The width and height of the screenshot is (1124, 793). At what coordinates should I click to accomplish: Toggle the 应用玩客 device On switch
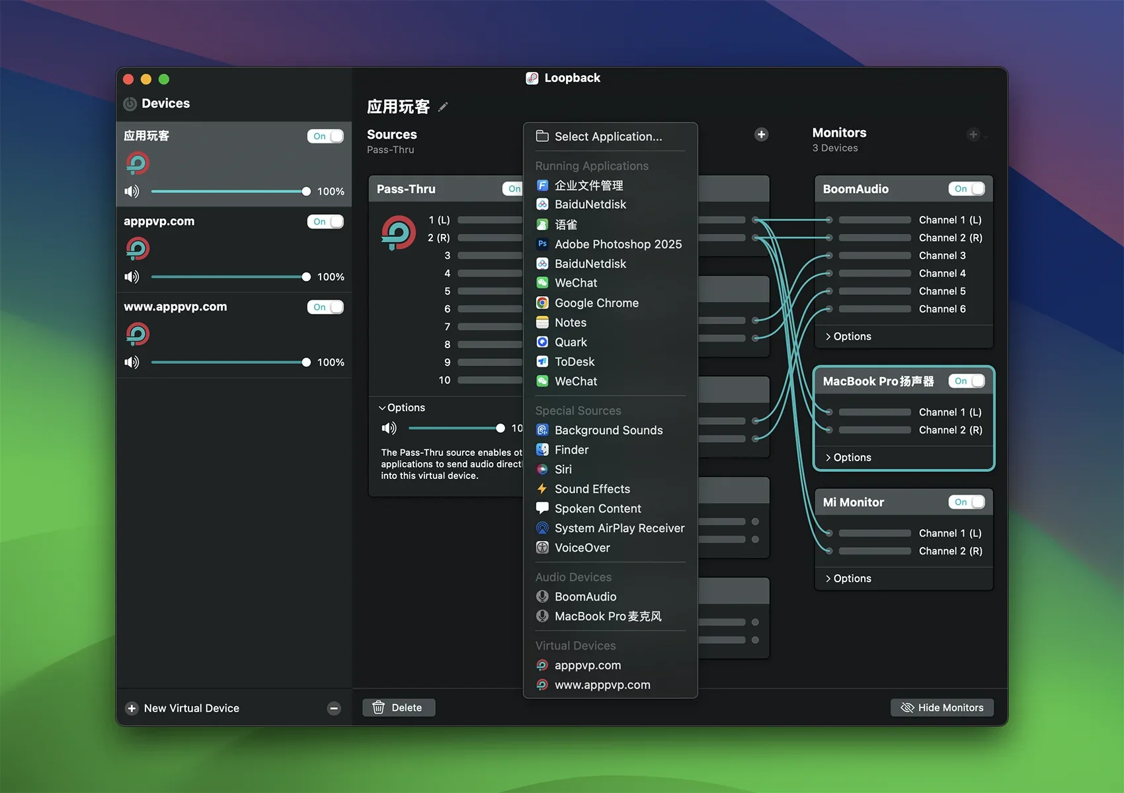325,136
